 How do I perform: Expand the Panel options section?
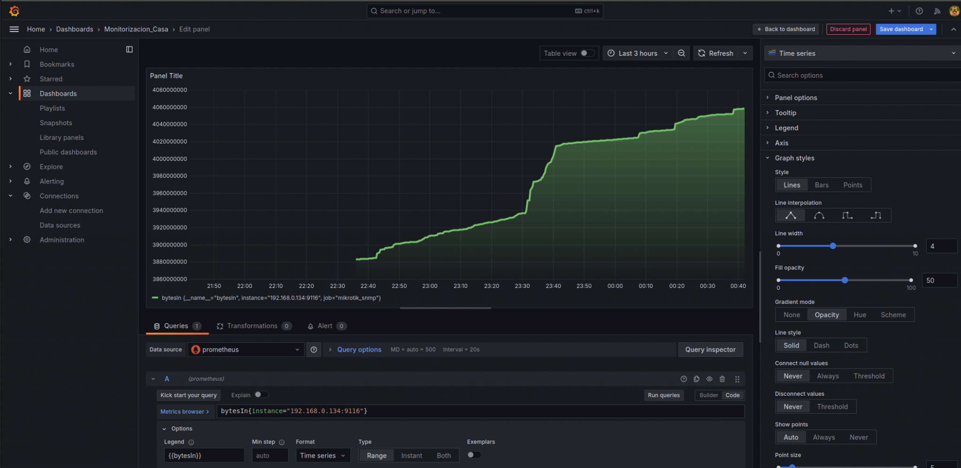click(796, 98)
